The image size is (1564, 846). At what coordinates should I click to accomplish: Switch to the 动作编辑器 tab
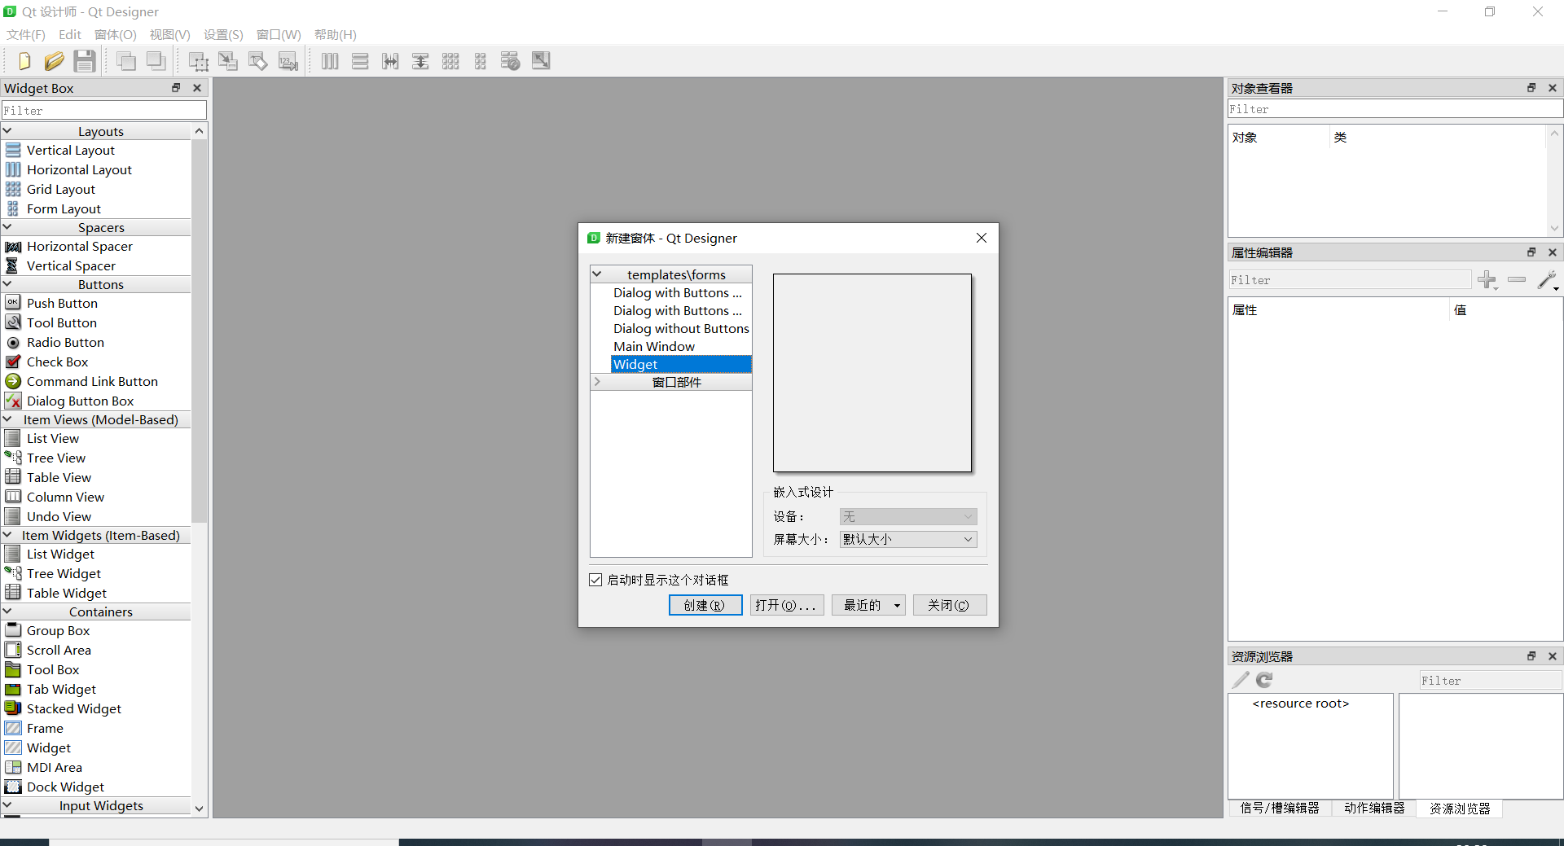click(1374, 808)
